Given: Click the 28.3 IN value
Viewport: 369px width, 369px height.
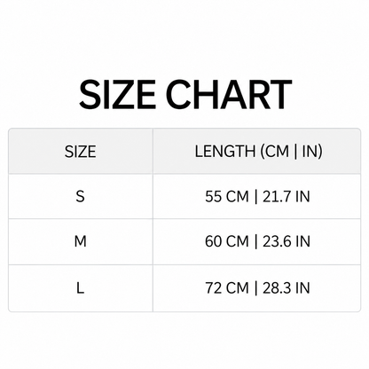Looking at the screenshot, I should tap(286, 288).
